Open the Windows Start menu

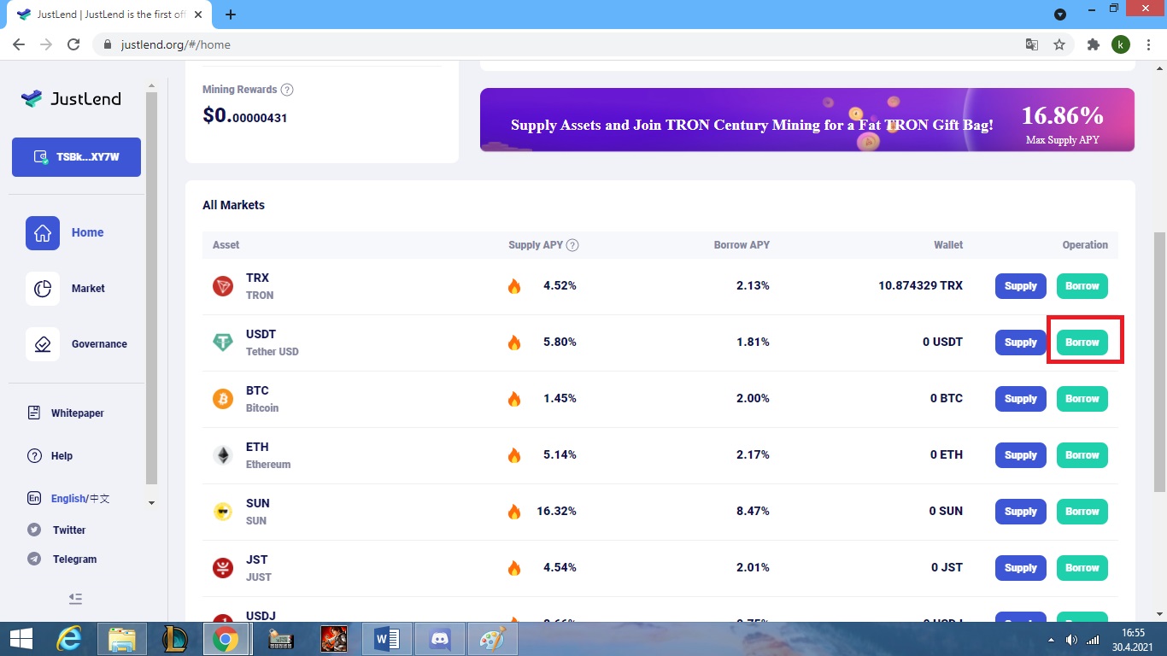click(21, 639)
